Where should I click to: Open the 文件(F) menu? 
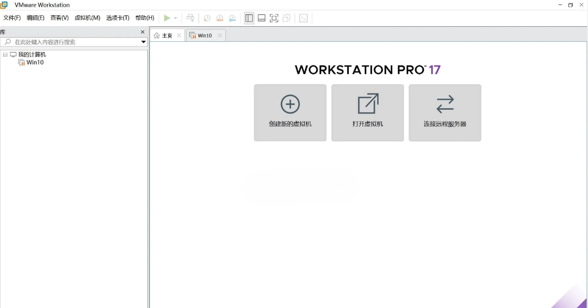[12, 18]
